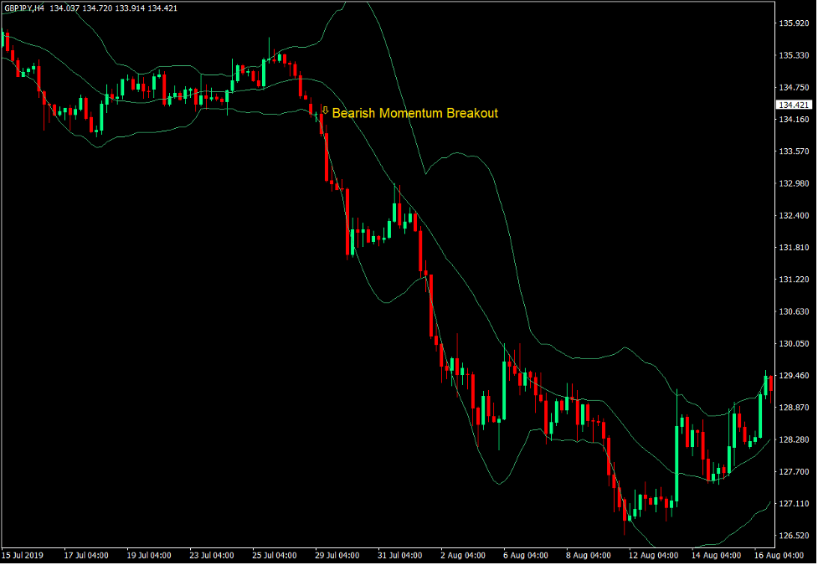Click the 135.920 price axis label
This screenshot has width=818, height=565.
point(793,23)
